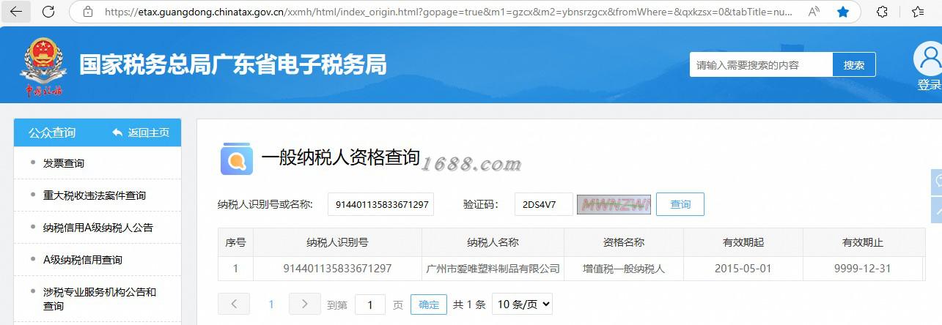Toggle the blue favorites star icon
942x325 pixels.
[843, 12]
